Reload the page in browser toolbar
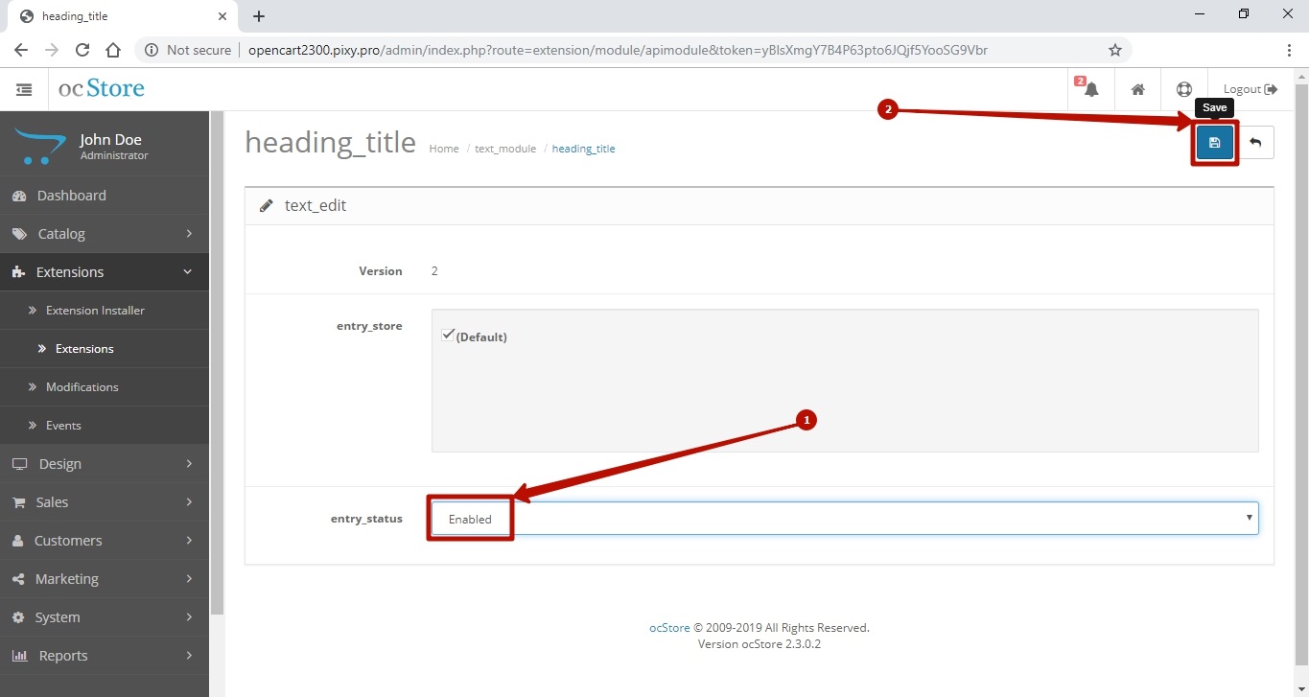 pos(82,50)
